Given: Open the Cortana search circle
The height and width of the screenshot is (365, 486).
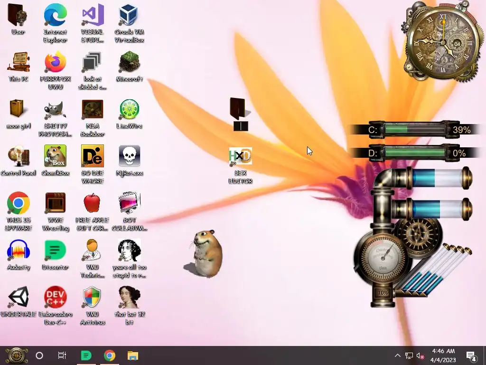Looking at the screenshot, I should (39, 355).
